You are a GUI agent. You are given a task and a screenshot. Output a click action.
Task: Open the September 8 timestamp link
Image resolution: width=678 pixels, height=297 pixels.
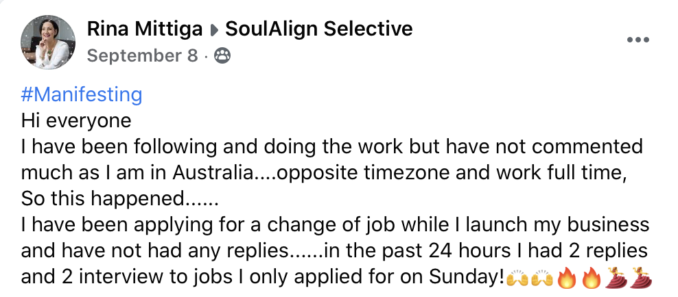coord(142,56)
